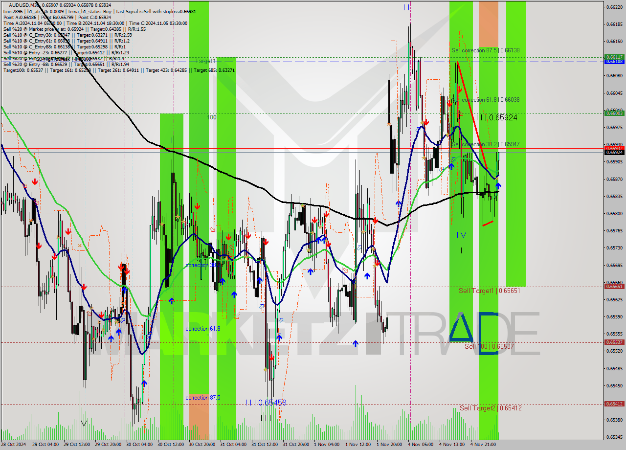626x450 pixels.
Task: Click the red 0.65651 price tag
Action: tap(614, 287)
